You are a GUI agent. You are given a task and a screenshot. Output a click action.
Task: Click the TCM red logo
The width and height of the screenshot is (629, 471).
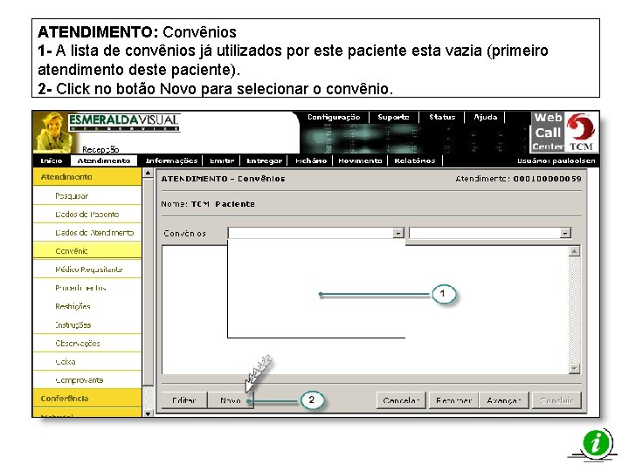(x=582, y=132)
